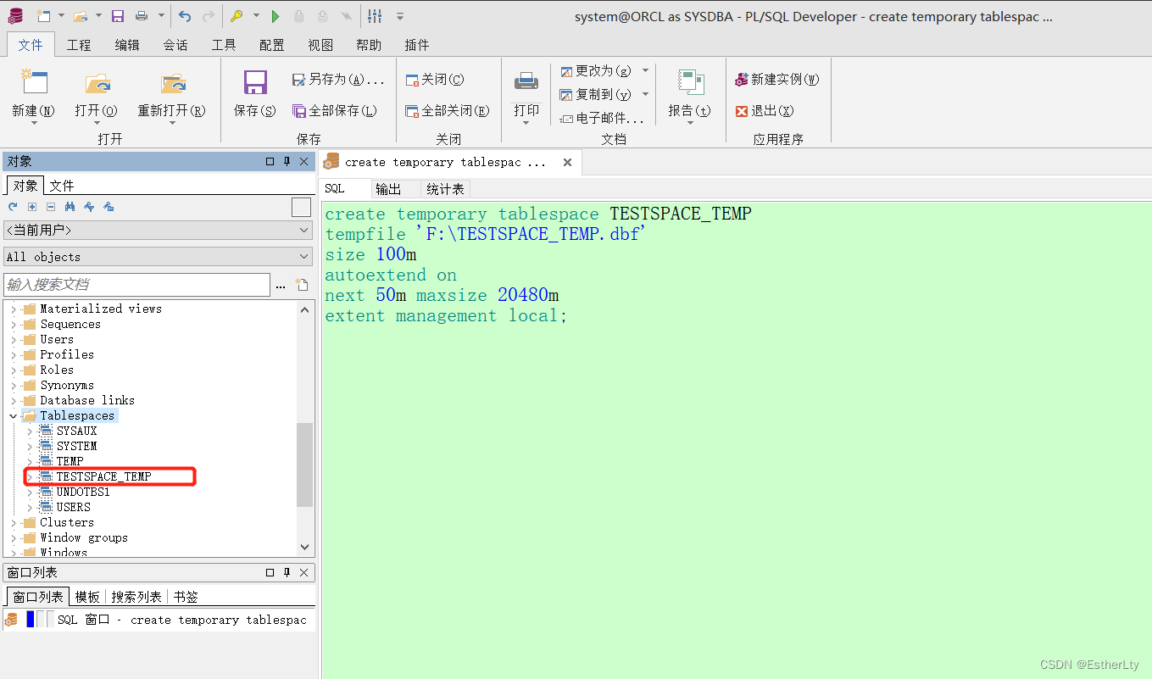Close the create temporary tablespace tab

(x=567, y=162)
